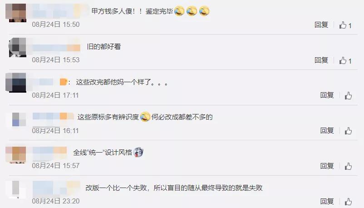Like the 15:50 comment with thumbs-up
The height and width of the screenshot is (208, 364).
point(343,25)
